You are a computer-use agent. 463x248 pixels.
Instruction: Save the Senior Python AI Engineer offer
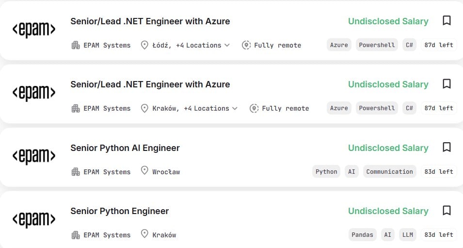pos(447,147)
